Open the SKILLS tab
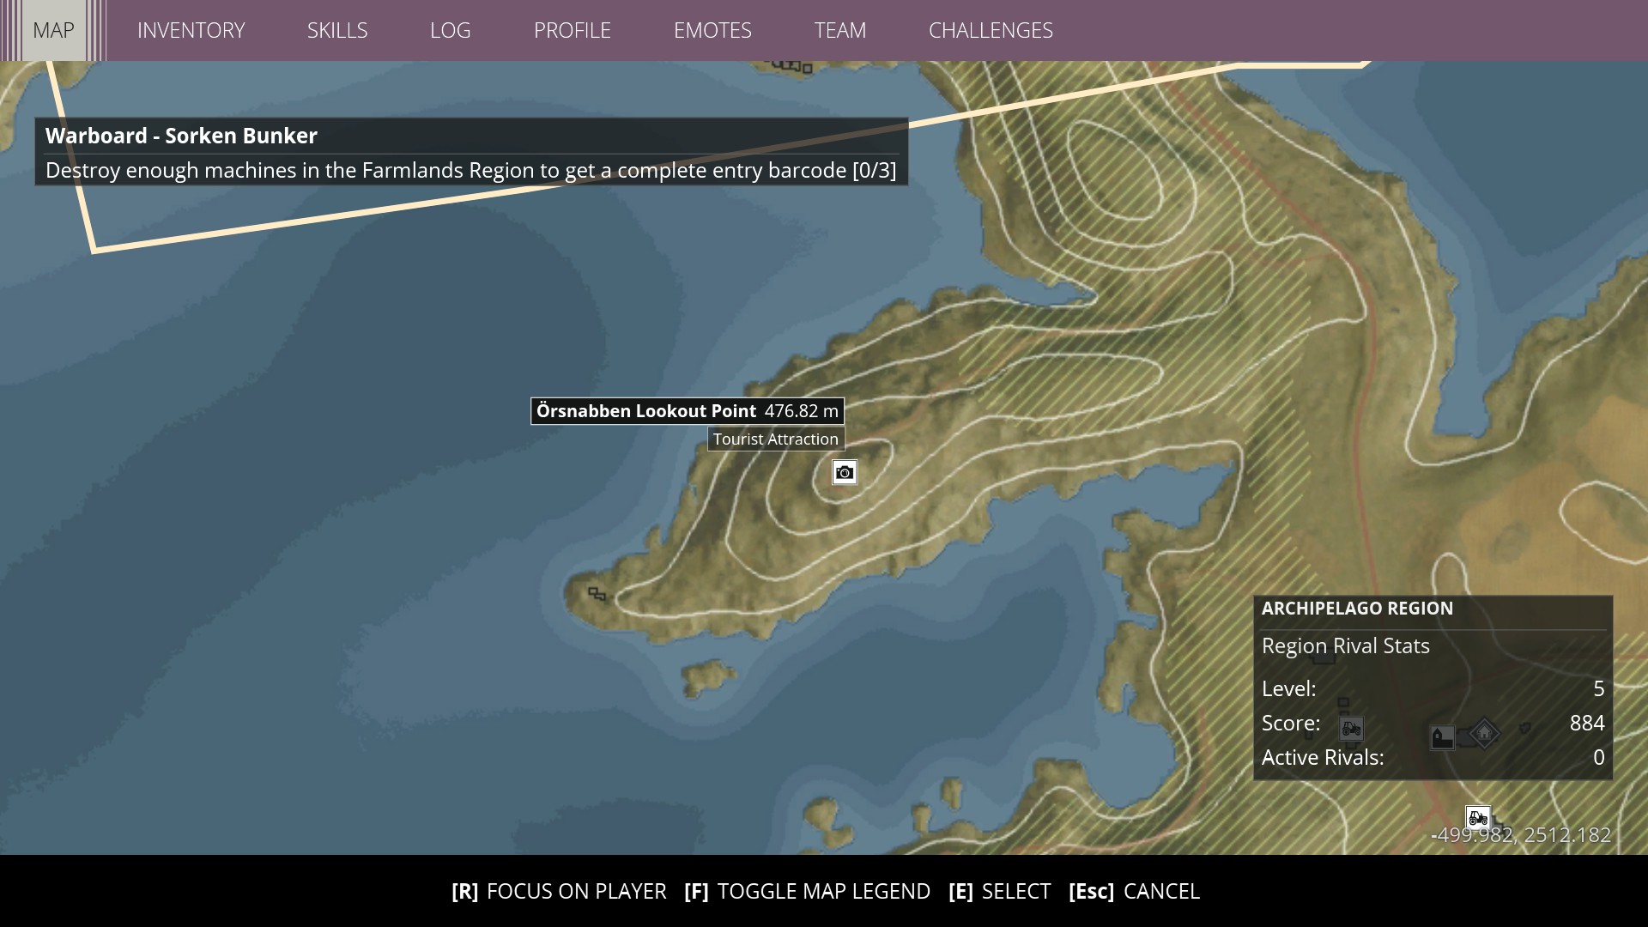Viewport: 1648px width, 927px height. click(x=337, y=30)
